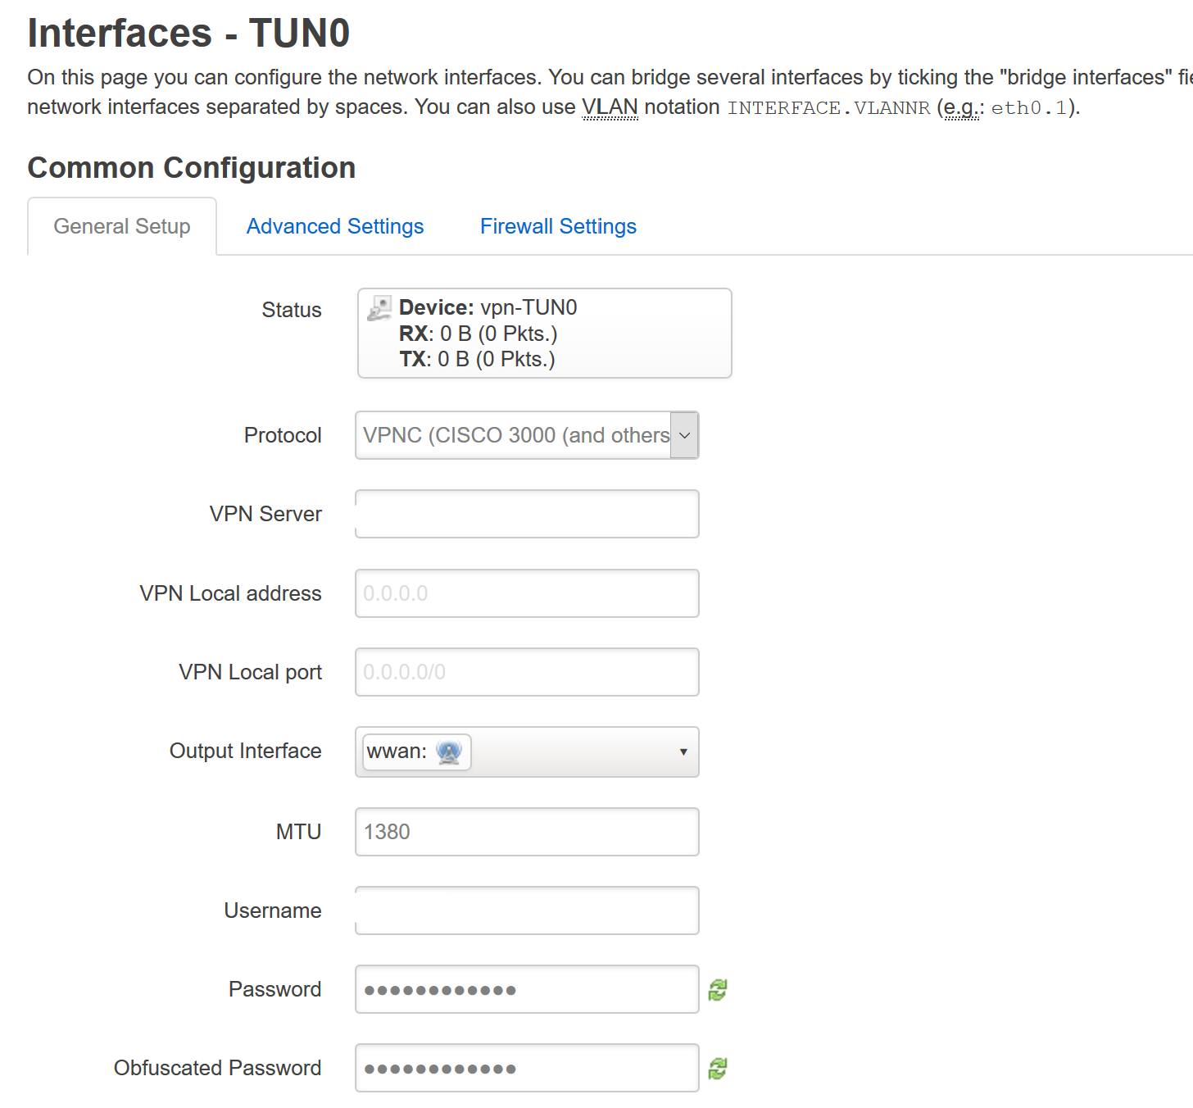Reveal the Obfuscated Password with its green icon
Image resolution: width=1193 pixels, height=1108 pixels.
tap(718, 1069)
